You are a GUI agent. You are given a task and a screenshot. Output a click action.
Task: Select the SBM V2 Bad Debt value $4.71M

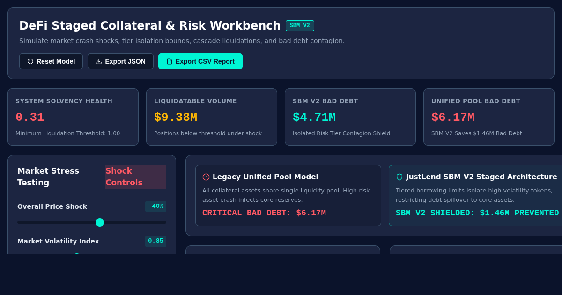click(x=314, y=118)
